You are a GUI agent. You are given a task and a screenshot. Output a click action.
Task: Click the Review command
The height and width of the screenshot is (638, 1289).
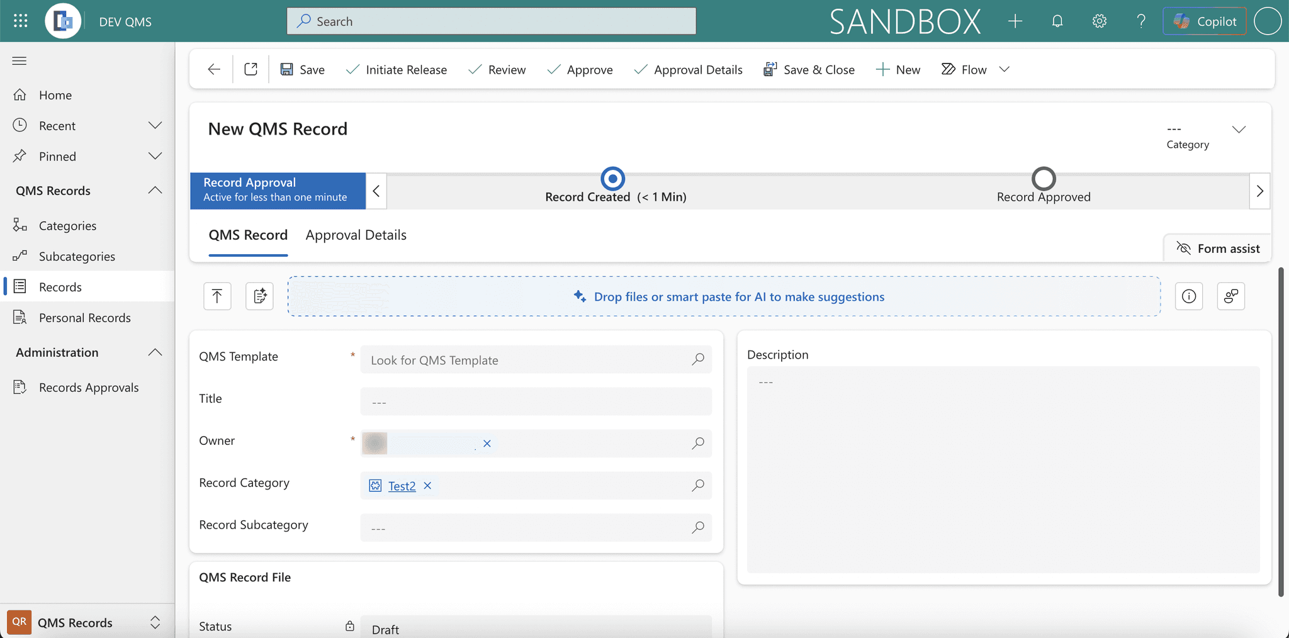[x=497, y=69]
